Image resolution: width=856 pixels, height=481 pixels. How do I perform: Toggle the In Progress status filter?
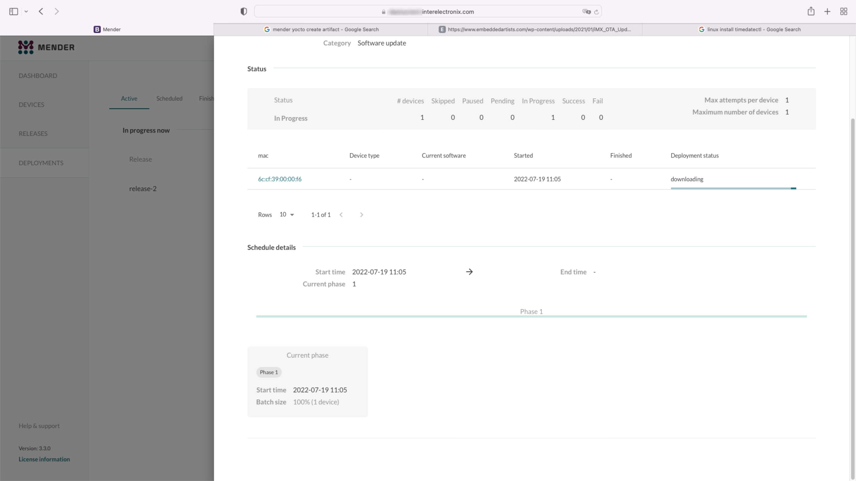pos(538,100)
